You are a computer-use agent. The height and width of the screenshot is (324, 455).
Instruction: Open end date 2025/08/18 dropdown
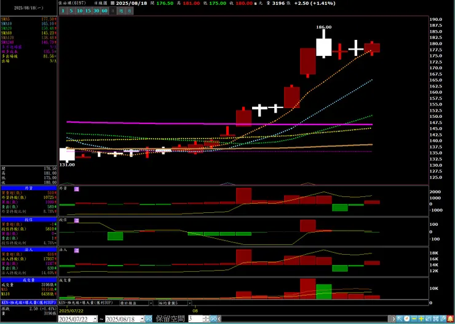click(x=142, y=319)
